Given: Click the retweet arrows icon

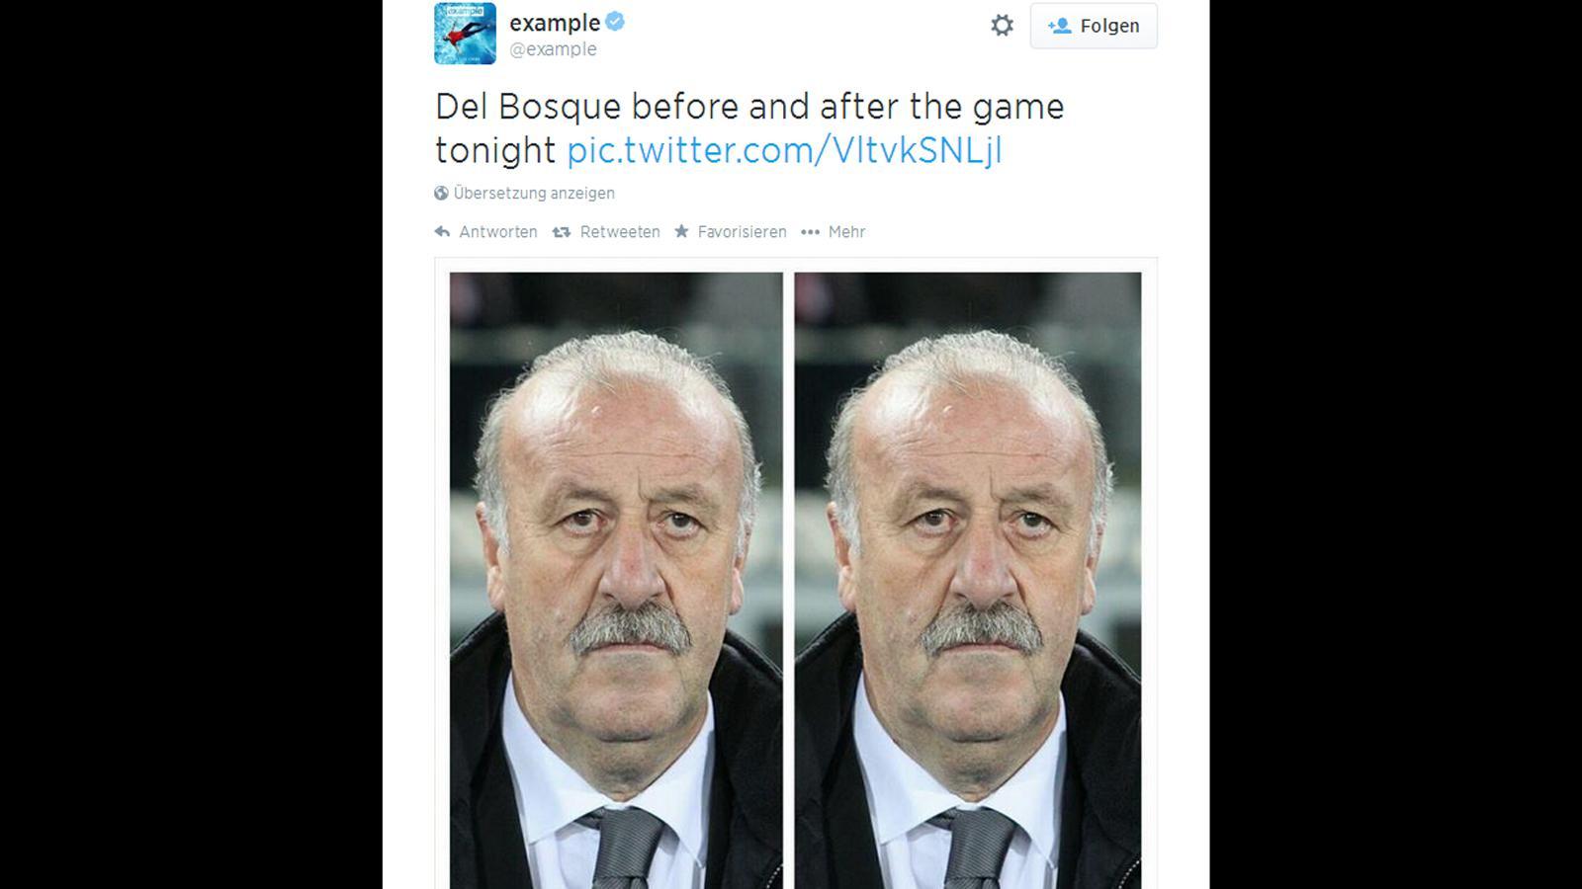Looking at the screenshot, I should [x=562, y=232].
